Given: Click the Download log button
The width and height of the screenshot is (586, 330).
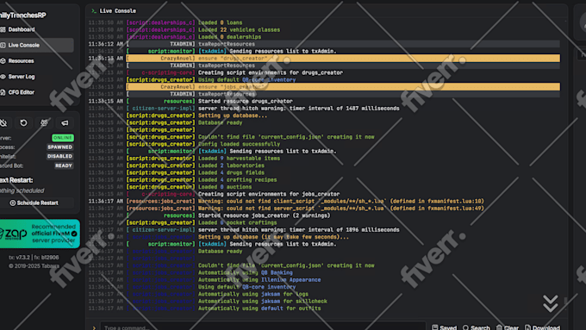Looking at the screenshot, I should point(542,327).
